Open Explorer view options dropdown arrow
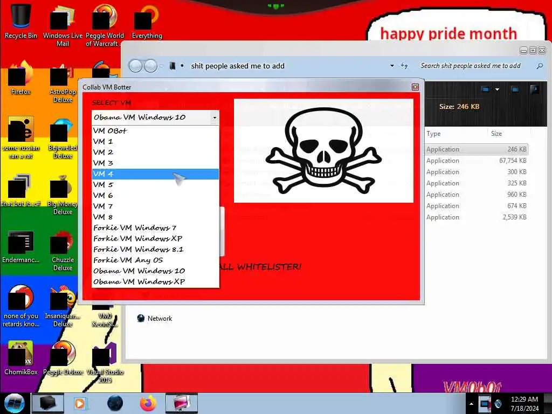This screenshot has width=552, height=414. [497, 89]
